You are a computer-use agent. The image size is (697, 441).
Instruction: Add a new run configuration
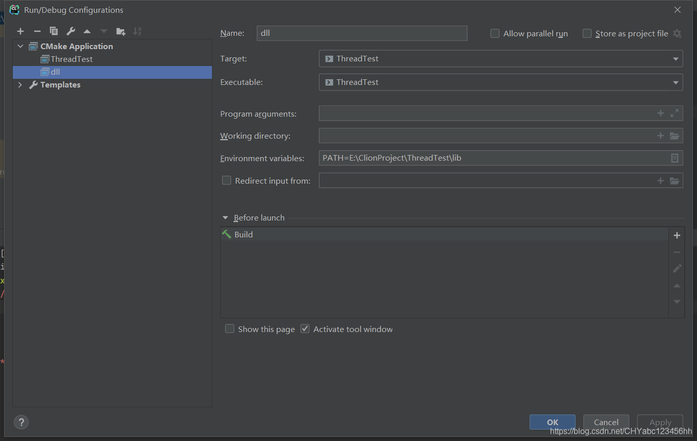20,32
